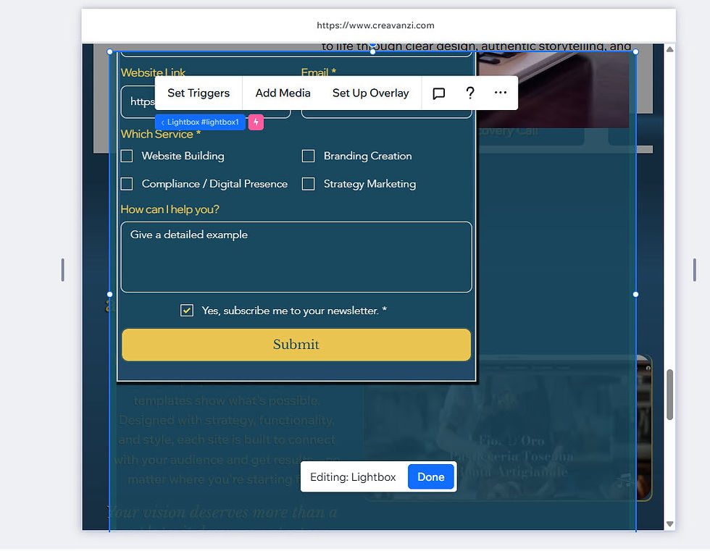This screenshot has width=710, height=551.
Task: Check the Compliance / Digital Presence option
Action: [127, 184]
